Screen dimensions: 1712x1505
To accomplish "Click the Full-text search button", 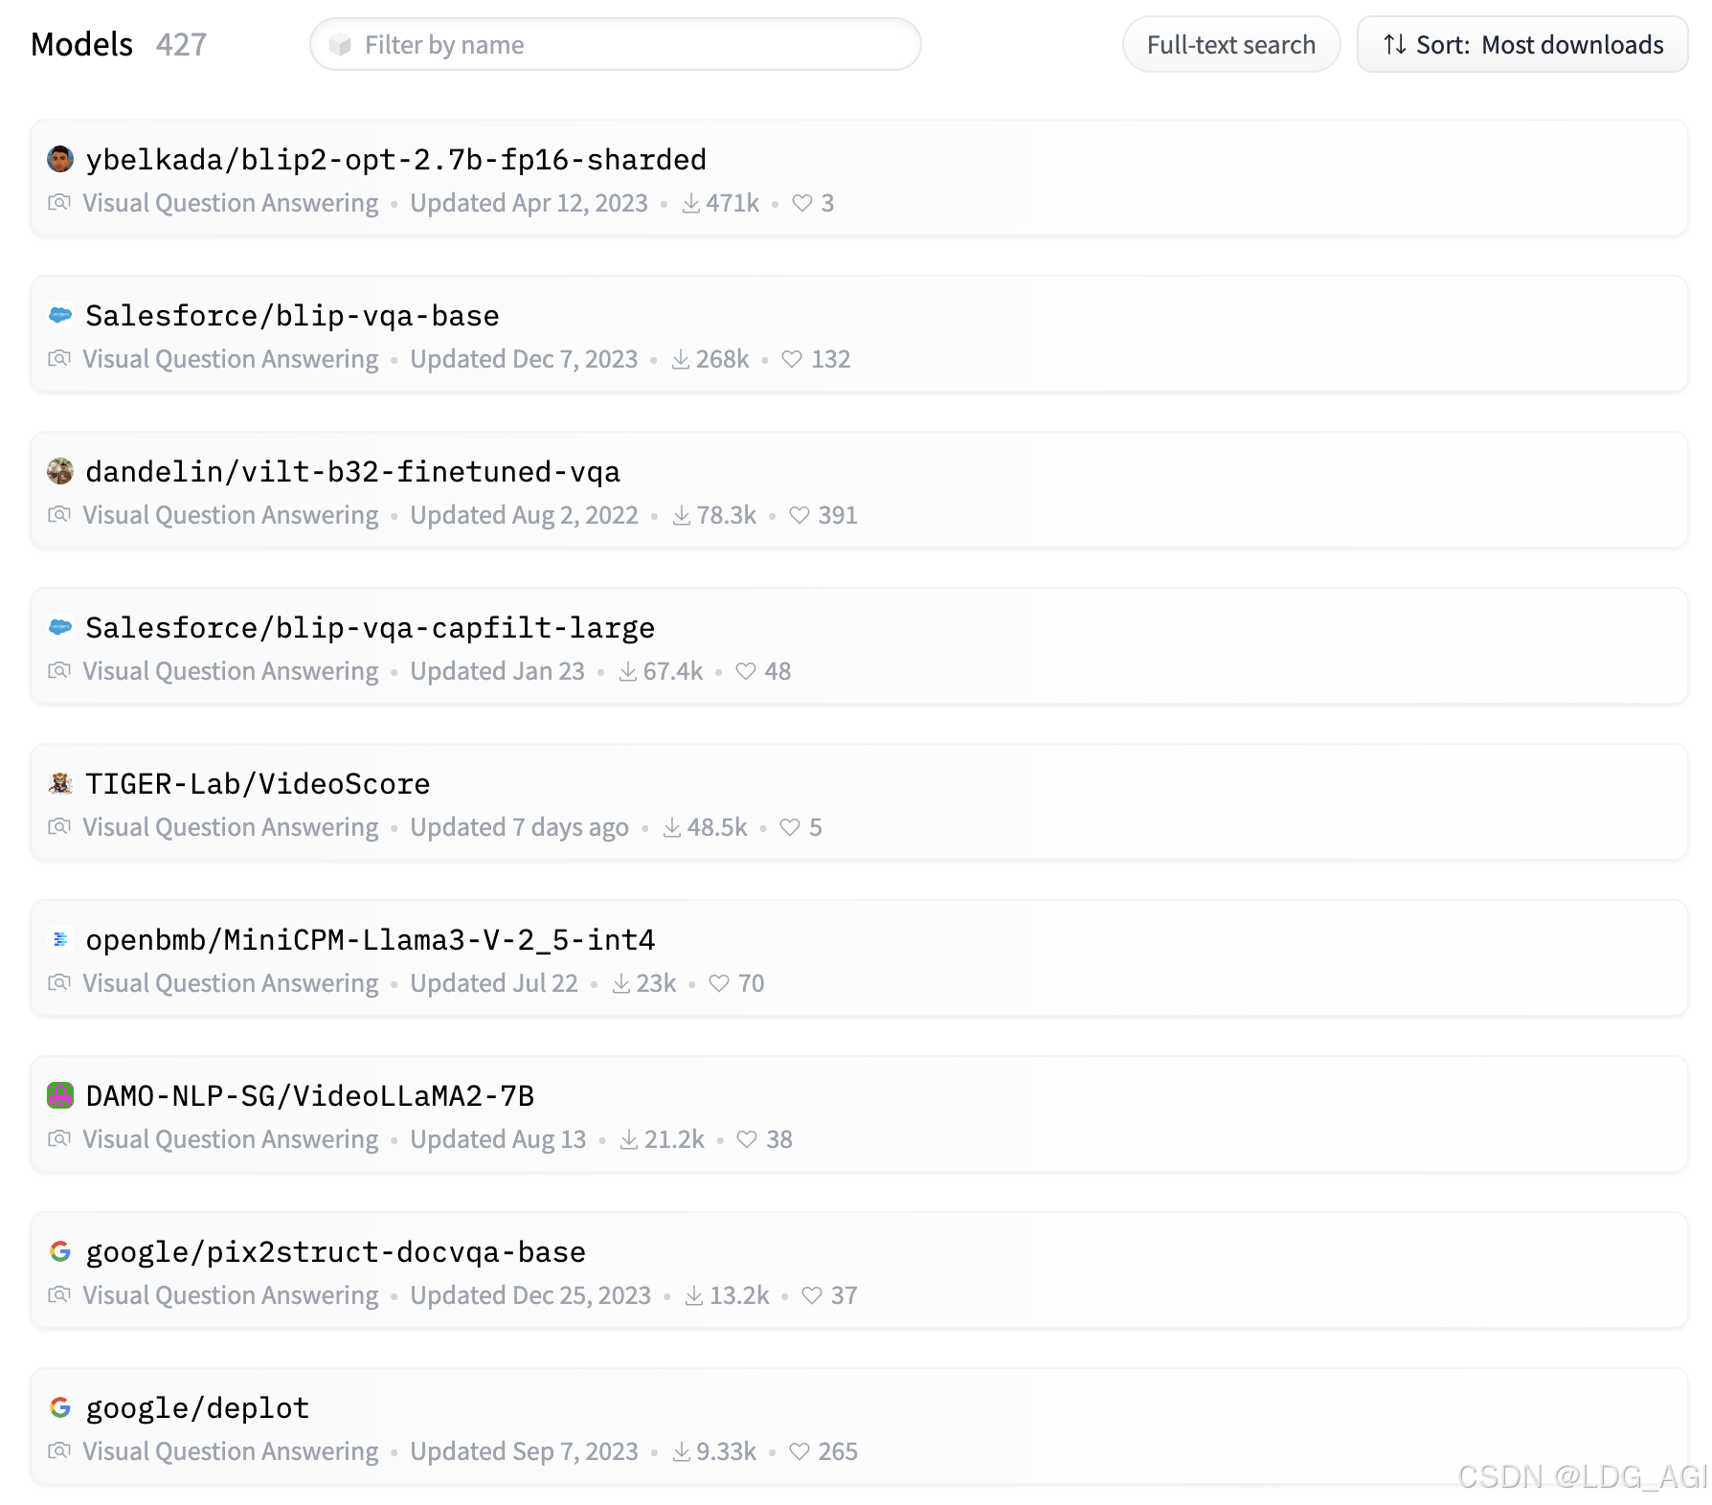I will pos(1231,45).
